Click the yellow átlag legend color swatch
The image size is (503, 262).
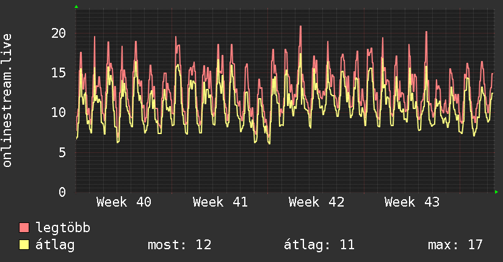24,245
